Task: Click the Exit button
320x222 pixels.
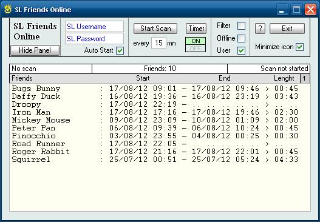Action: tap(287, 29)
